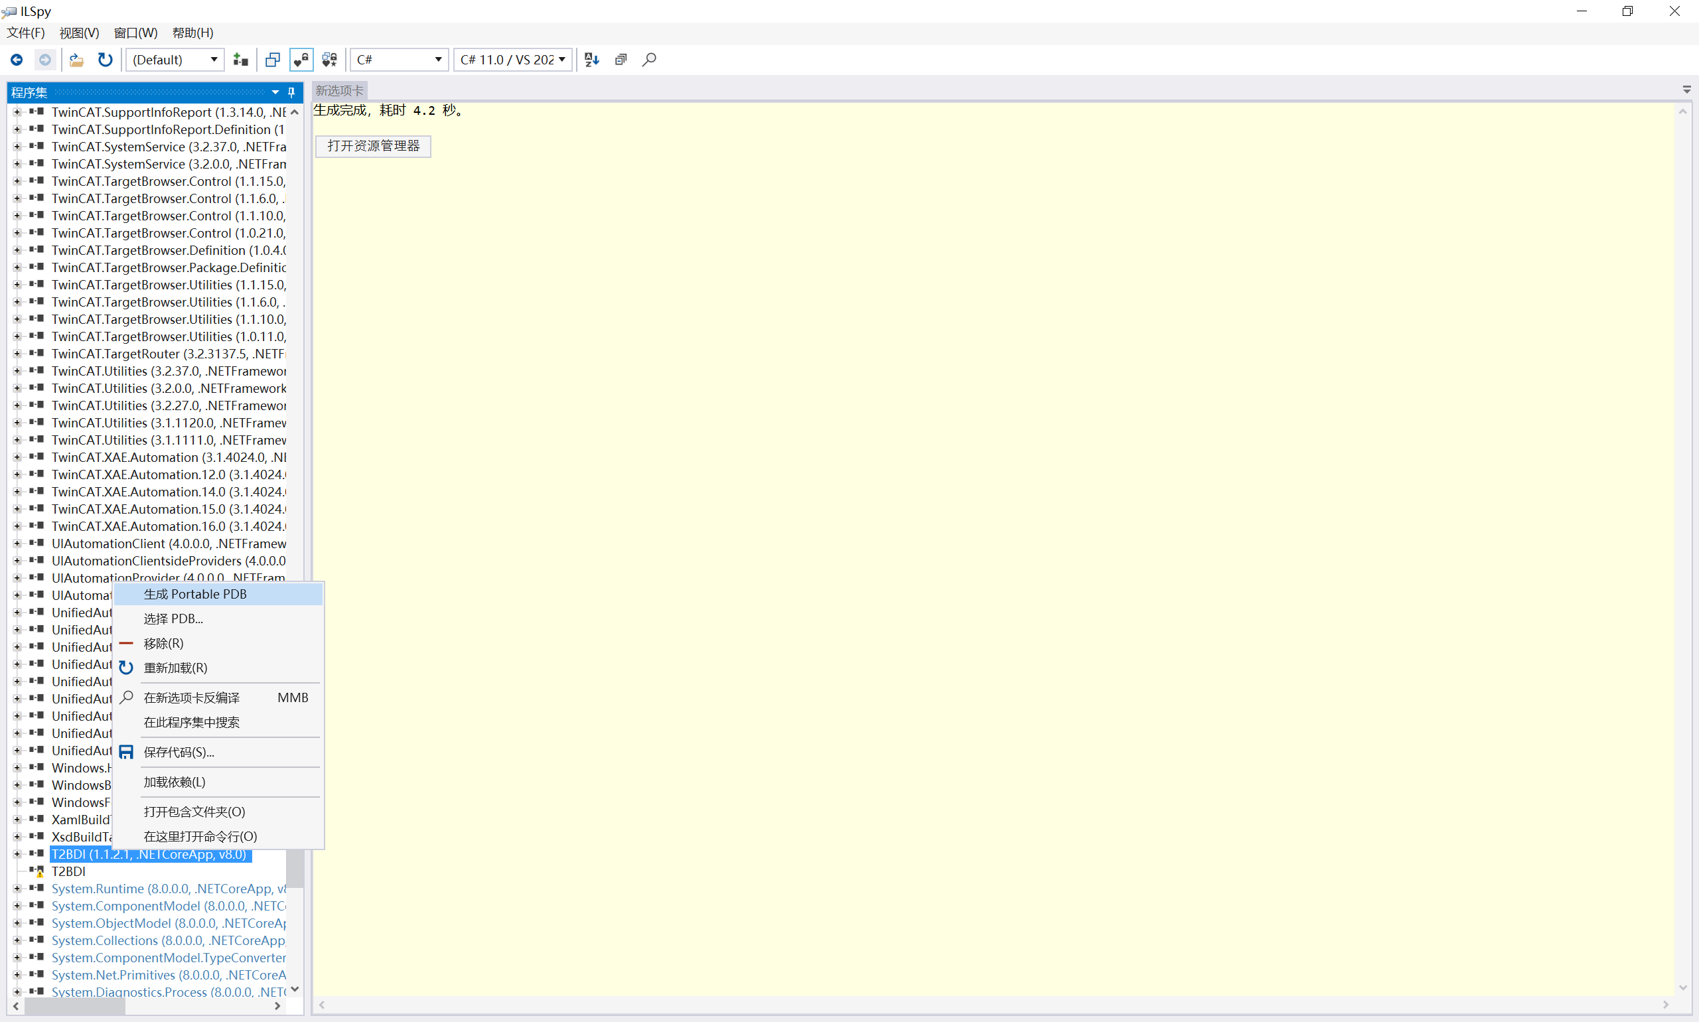Open the 视图(V) menu
Viewport: 1699px width, 1022px height.
pyautogui.click(x=79, y=33)
